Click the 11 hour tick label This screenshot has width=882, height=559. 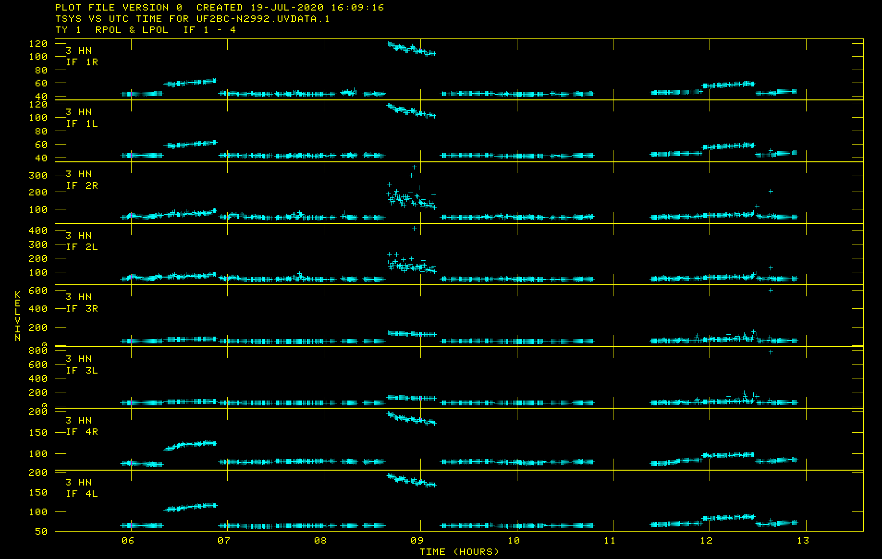610,541
